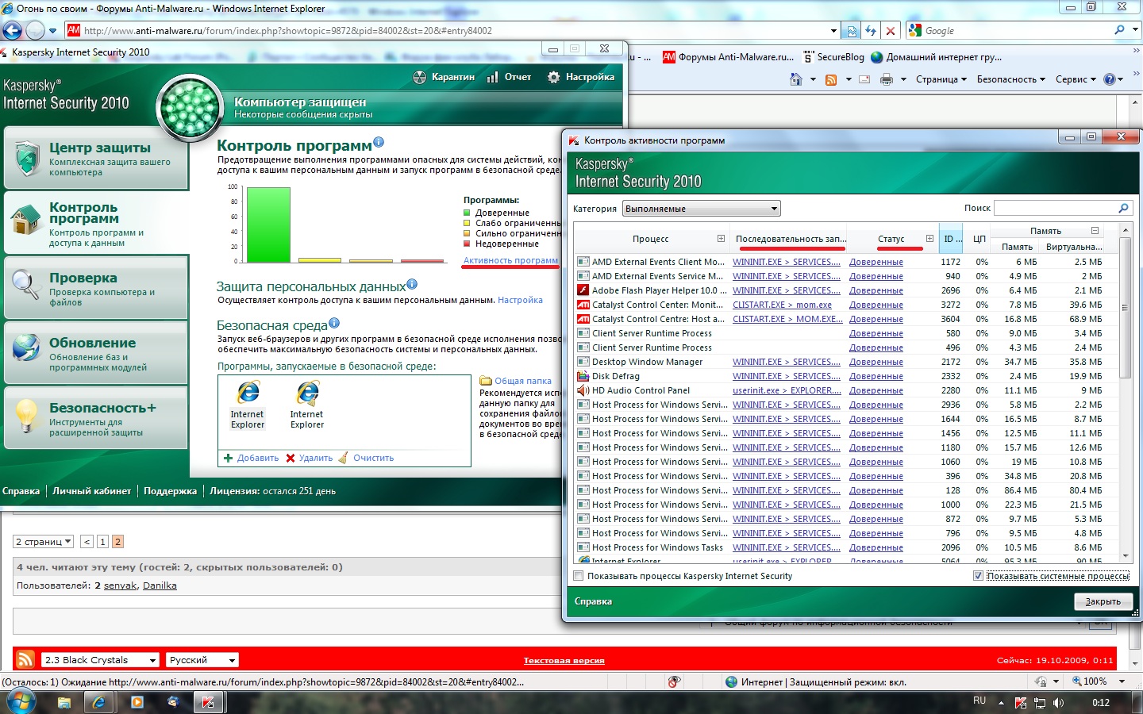Open Отчет in Kaspersky top bar
The image size is (1143, 714).
(x=509, y=77)
